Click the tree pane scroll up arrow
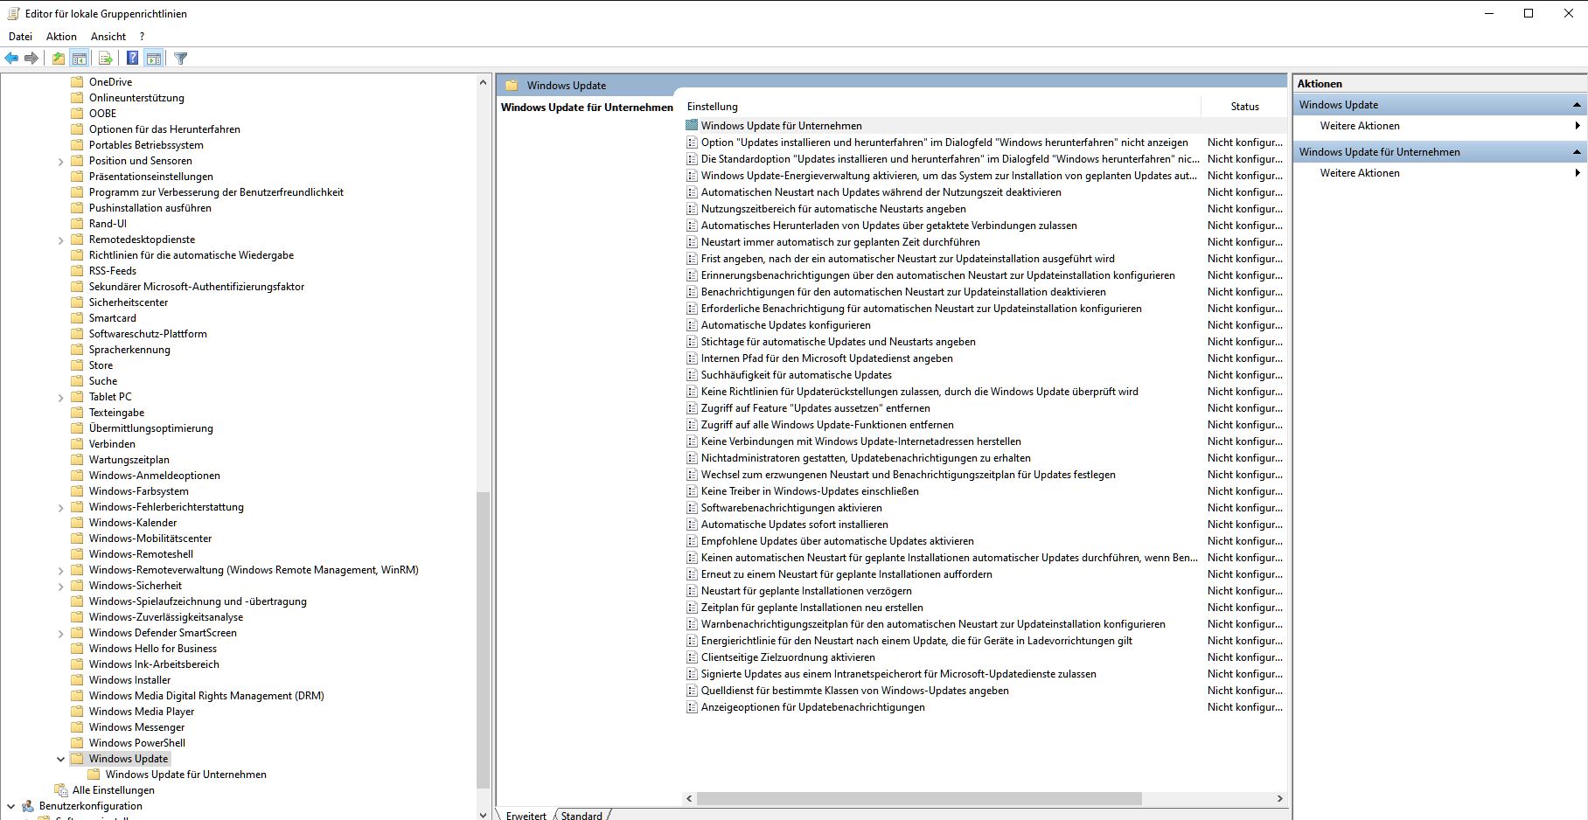 [483, 82]
